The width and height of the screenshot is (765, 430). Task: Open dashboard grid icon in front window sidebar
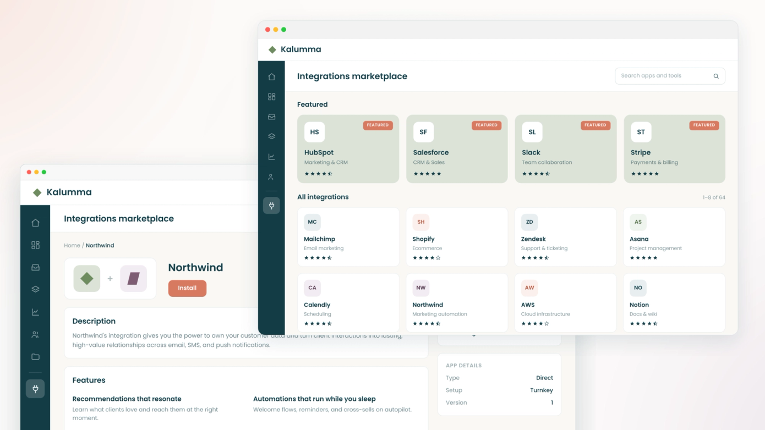pos(271,97)
